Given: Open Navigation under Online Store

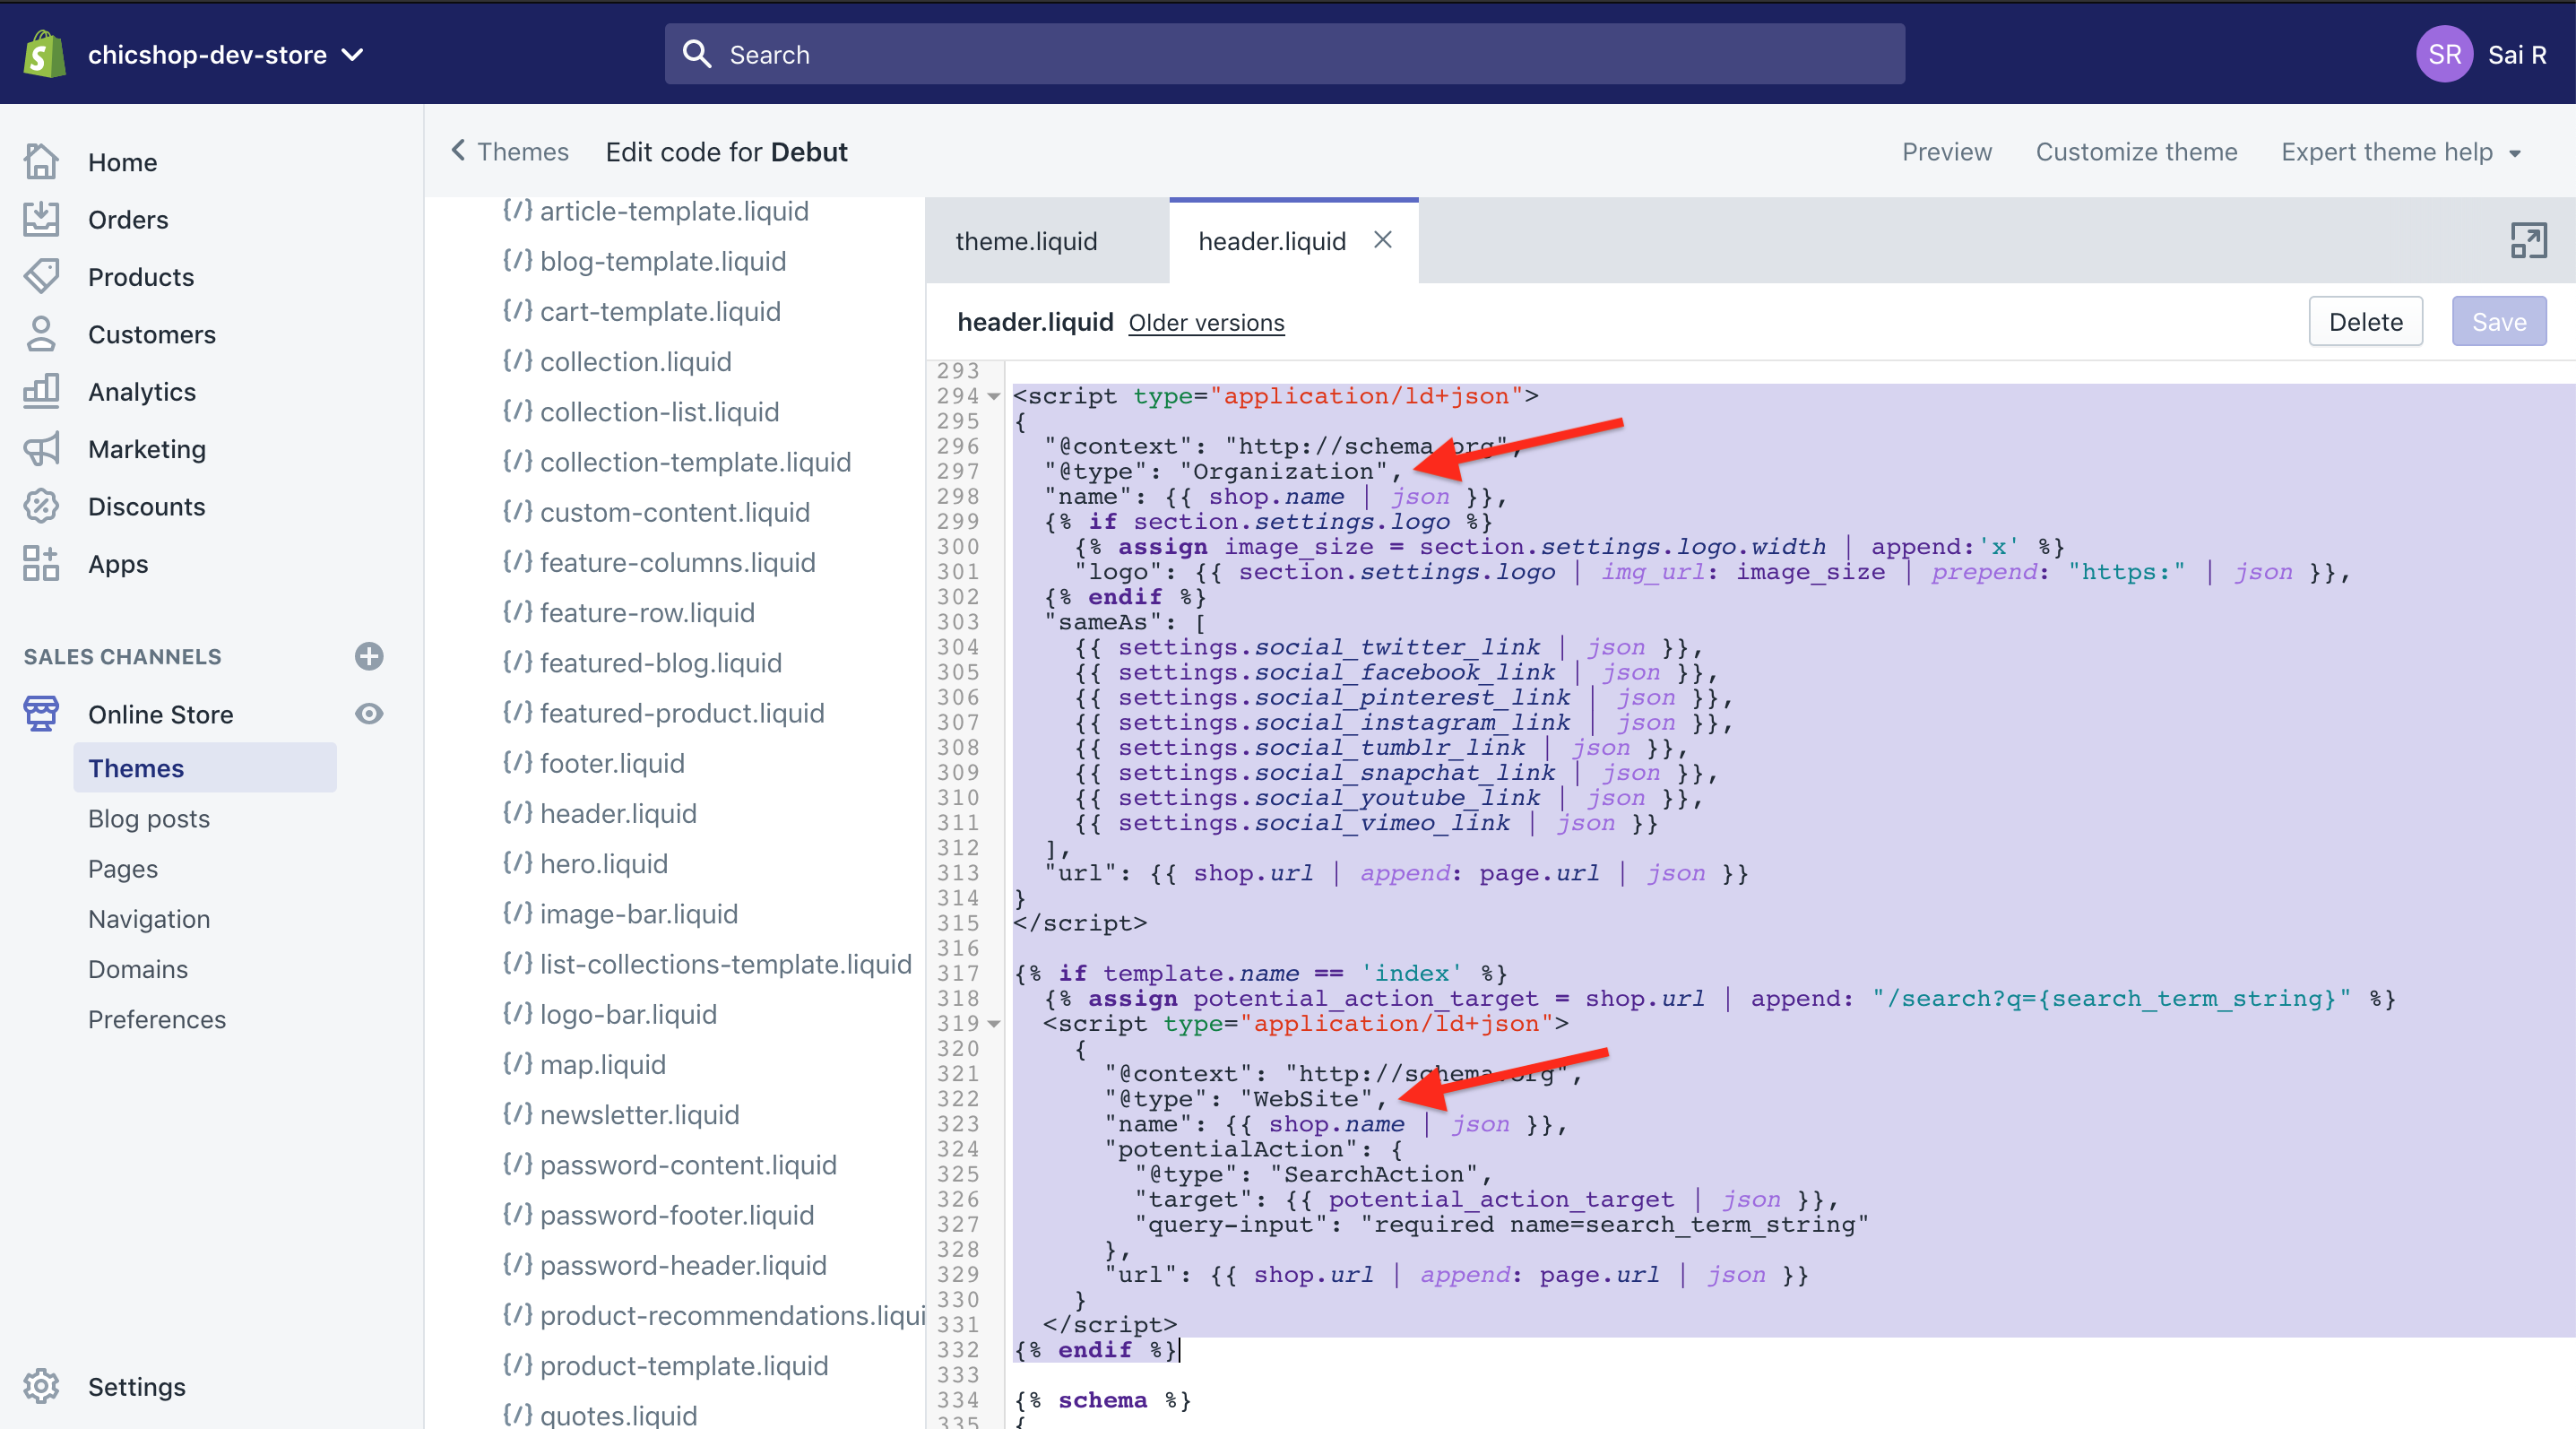Looking at the screenshot, I should click(149, 918).
